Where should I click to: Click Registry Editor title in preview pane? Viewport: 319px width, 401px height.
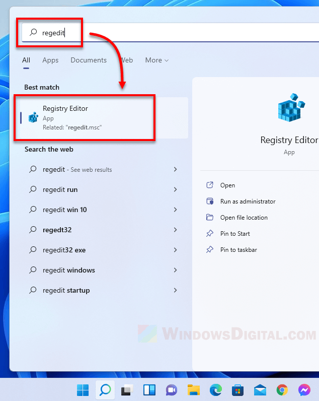(x=289, y=140)
